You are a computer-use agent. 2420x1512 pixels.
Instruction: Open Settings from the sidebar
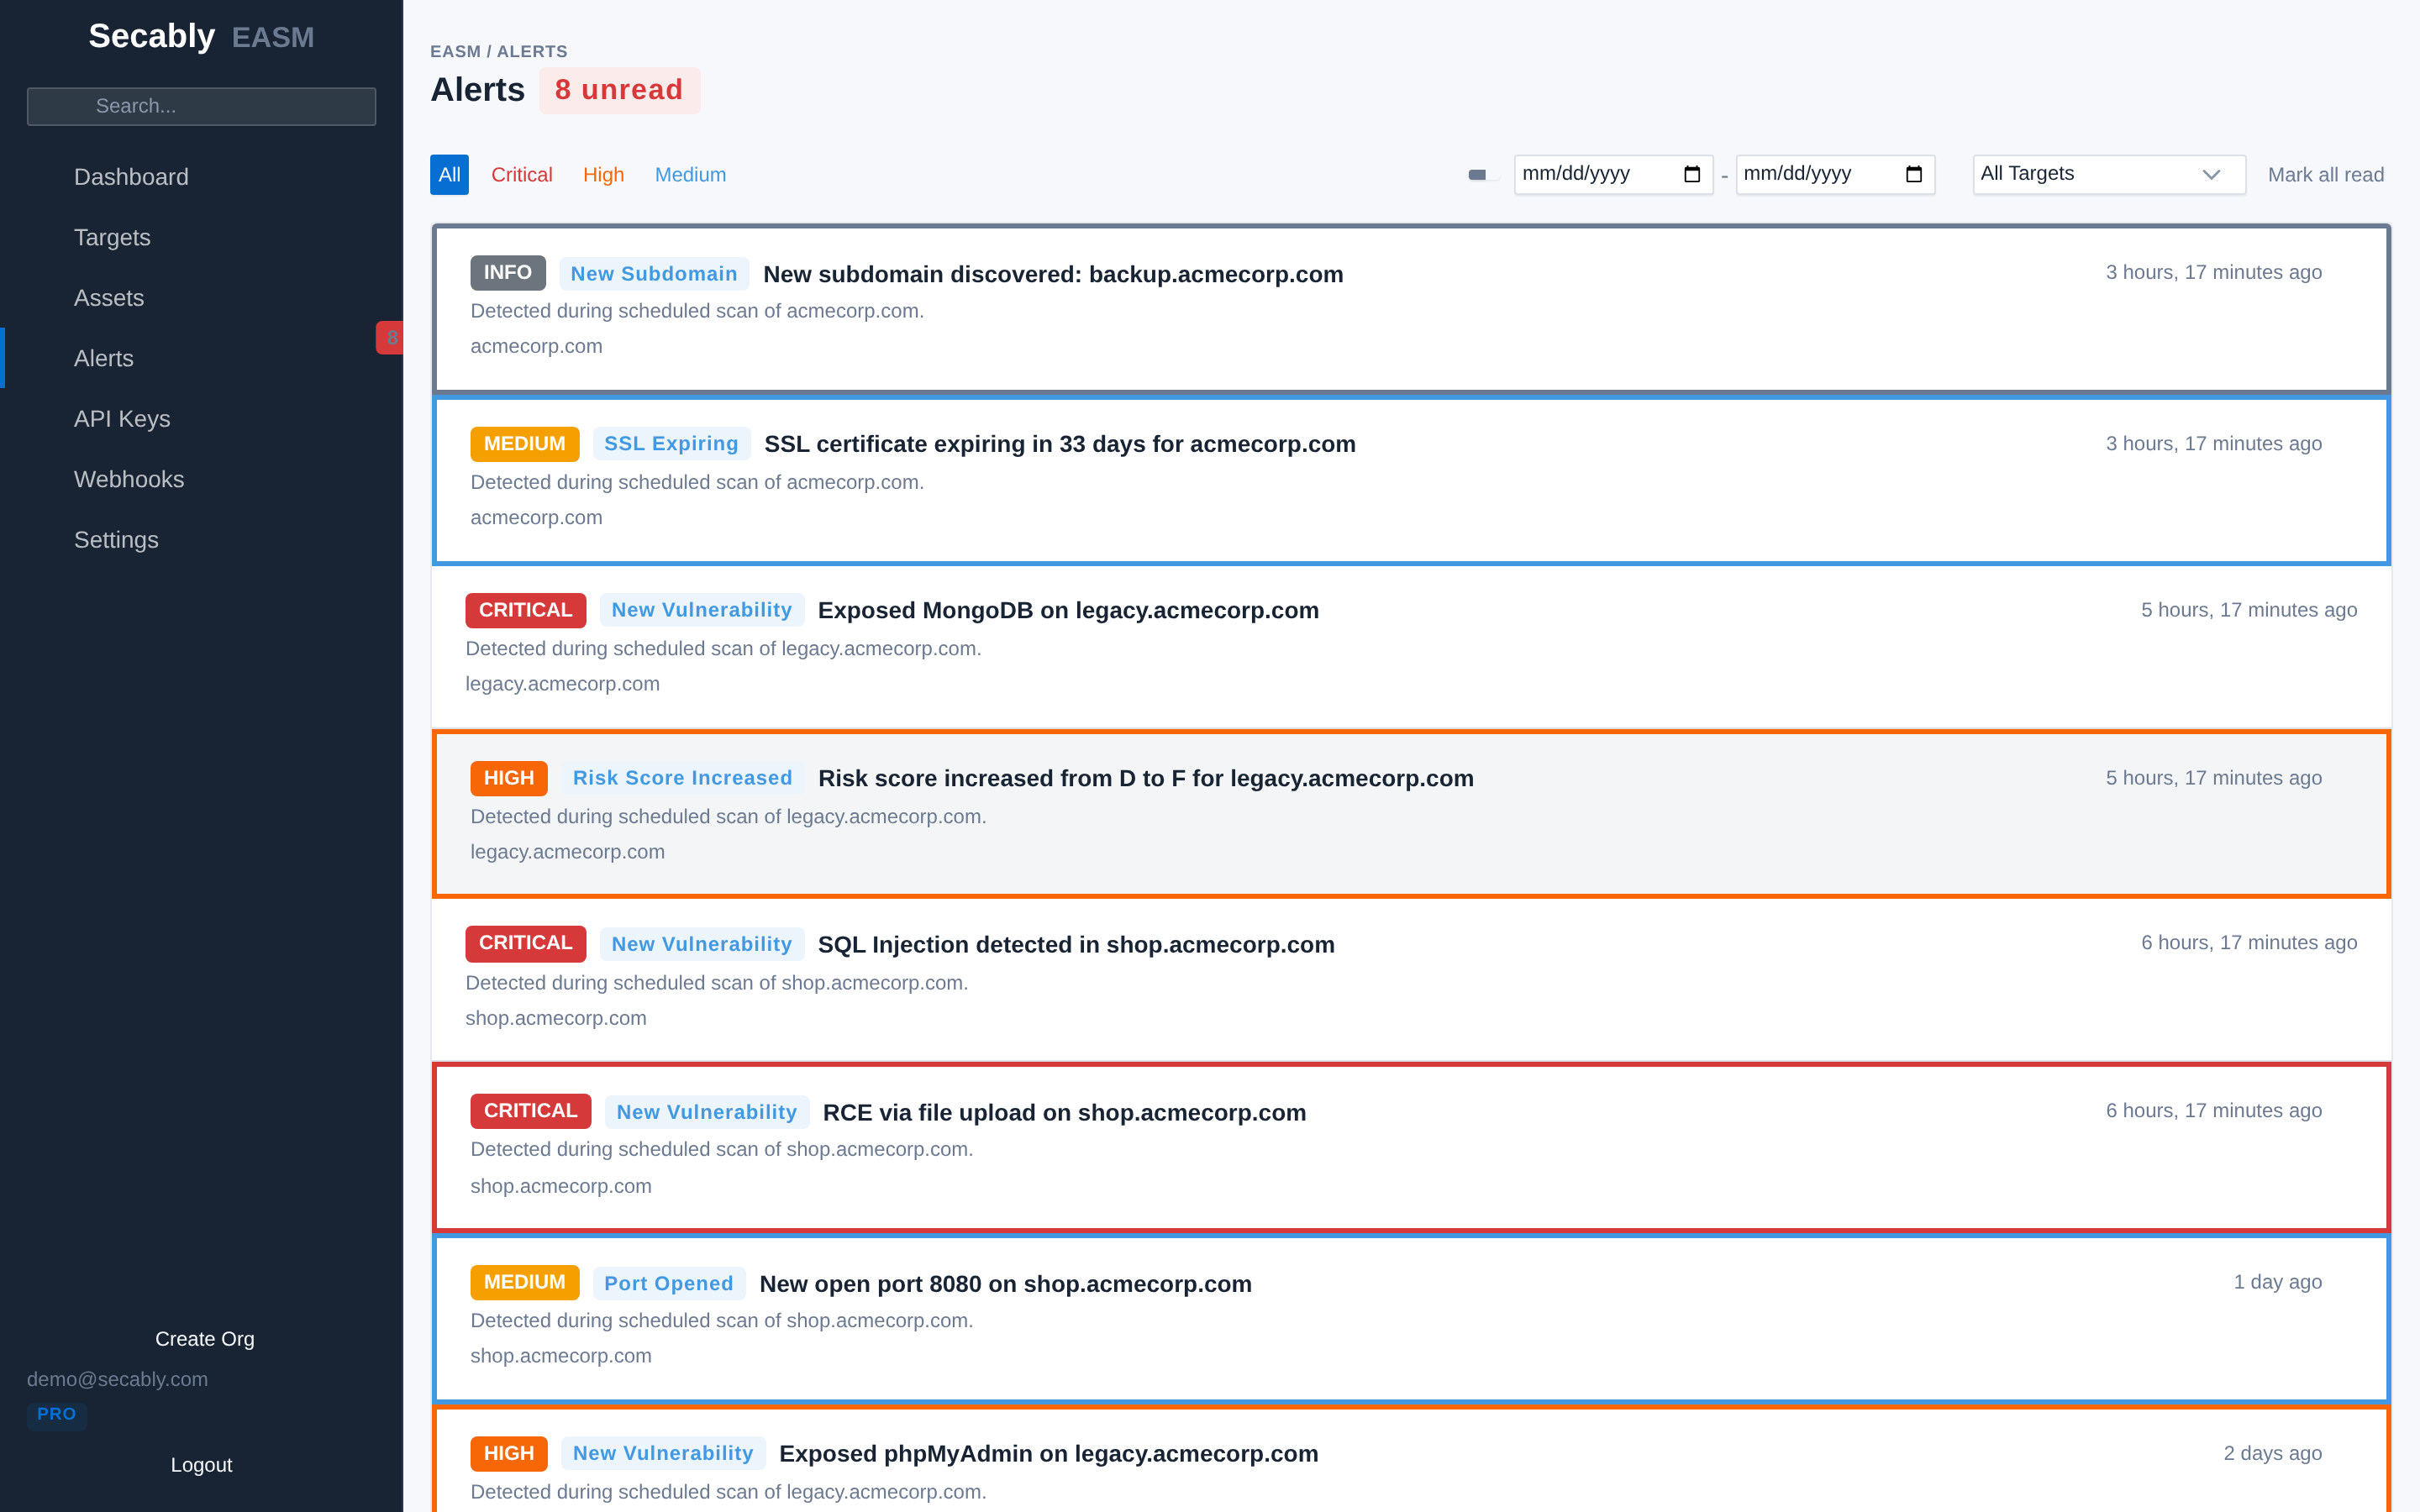click(116, 539)
